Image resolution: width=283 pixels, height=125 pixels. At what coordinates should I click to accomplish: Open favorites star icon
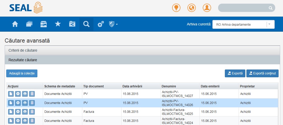pyautogui.click(x=58, y=24)
